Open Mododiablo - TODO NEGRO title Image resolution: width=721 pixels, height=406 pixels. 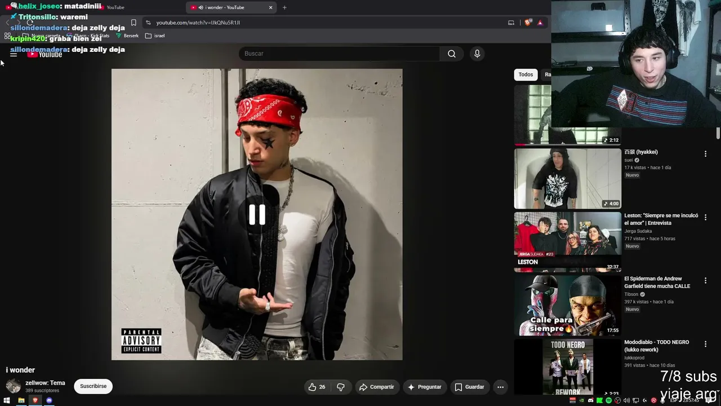656,346
